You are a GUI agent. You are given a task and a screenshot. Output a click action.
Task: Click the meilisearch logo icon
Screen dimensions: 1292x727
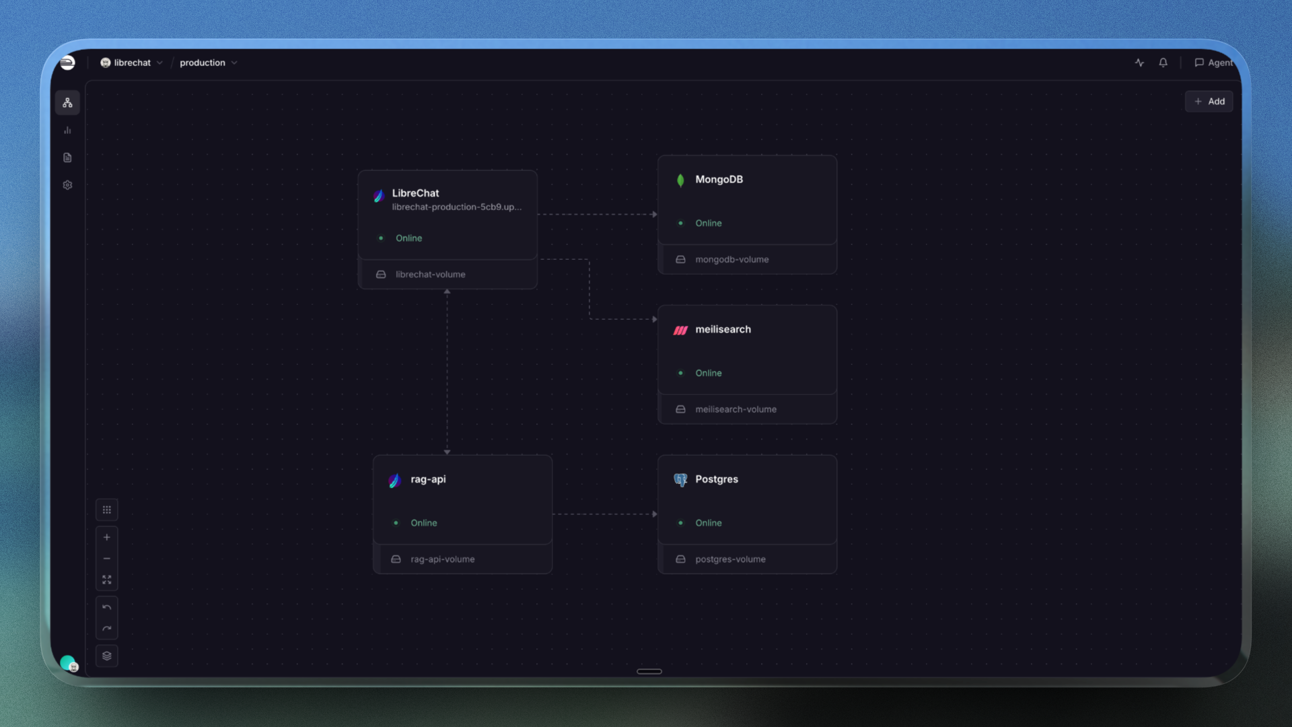(x=680, y=330)
